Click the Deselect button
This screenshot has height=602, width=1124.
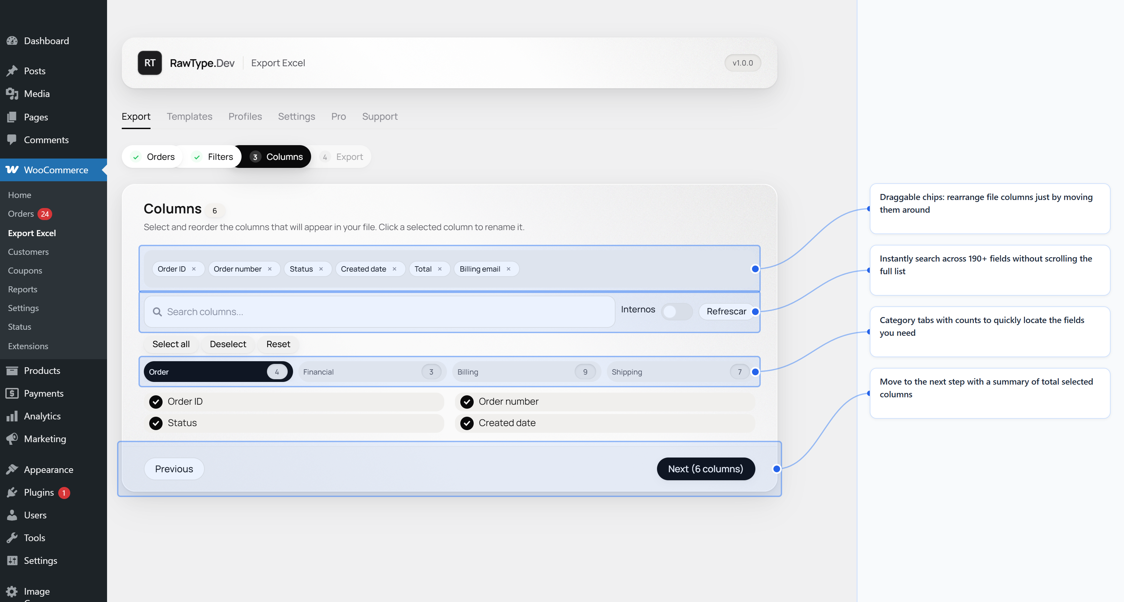228,344
